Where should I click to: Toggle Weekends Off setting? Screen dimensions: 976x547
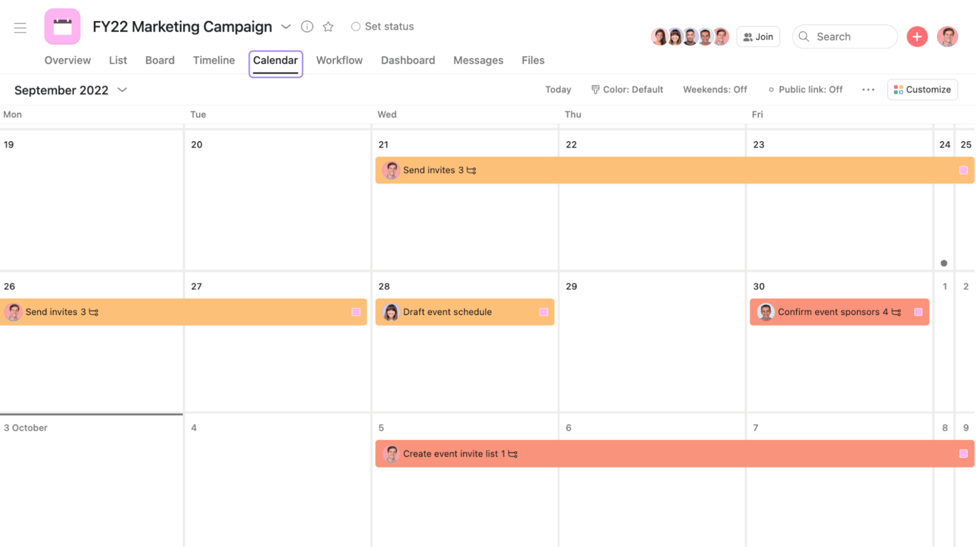click(x=714, y=89)
